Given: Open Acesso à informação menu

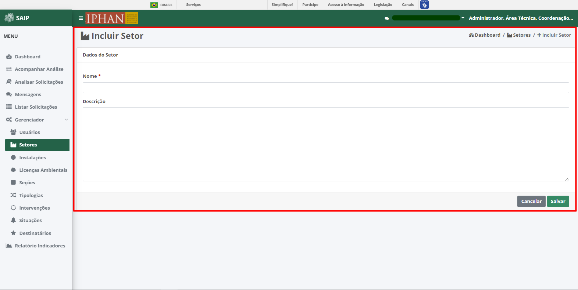Looking at the screenshot, I should (346, 5).
